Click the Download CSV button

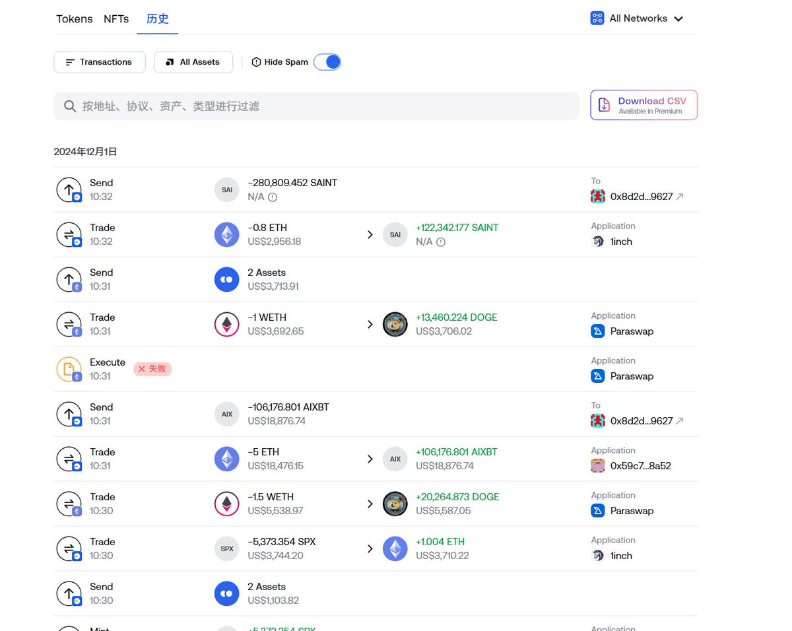643,106
